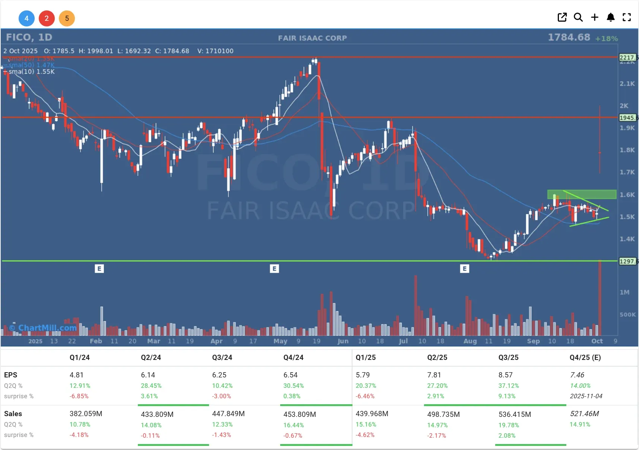Click the FICO, 1D ticker title
Viewport: 639px width, 450px height.
click(x=29, y=37)
